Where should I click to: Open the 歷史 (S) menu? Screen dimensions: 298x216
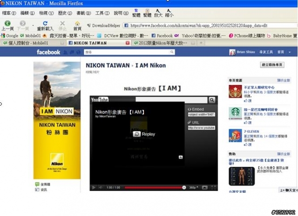click(65, 13)
